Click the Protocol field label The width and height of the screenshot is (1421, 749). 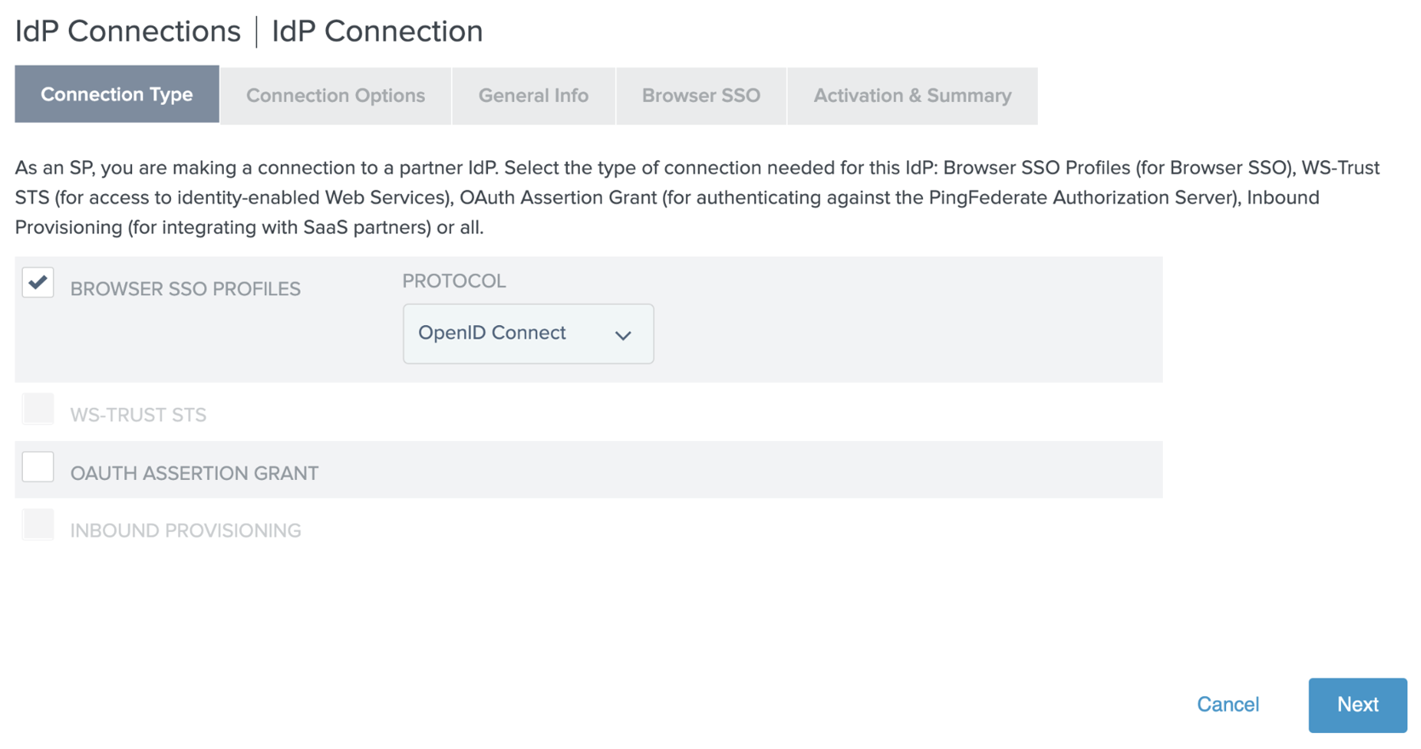[454, 281]
